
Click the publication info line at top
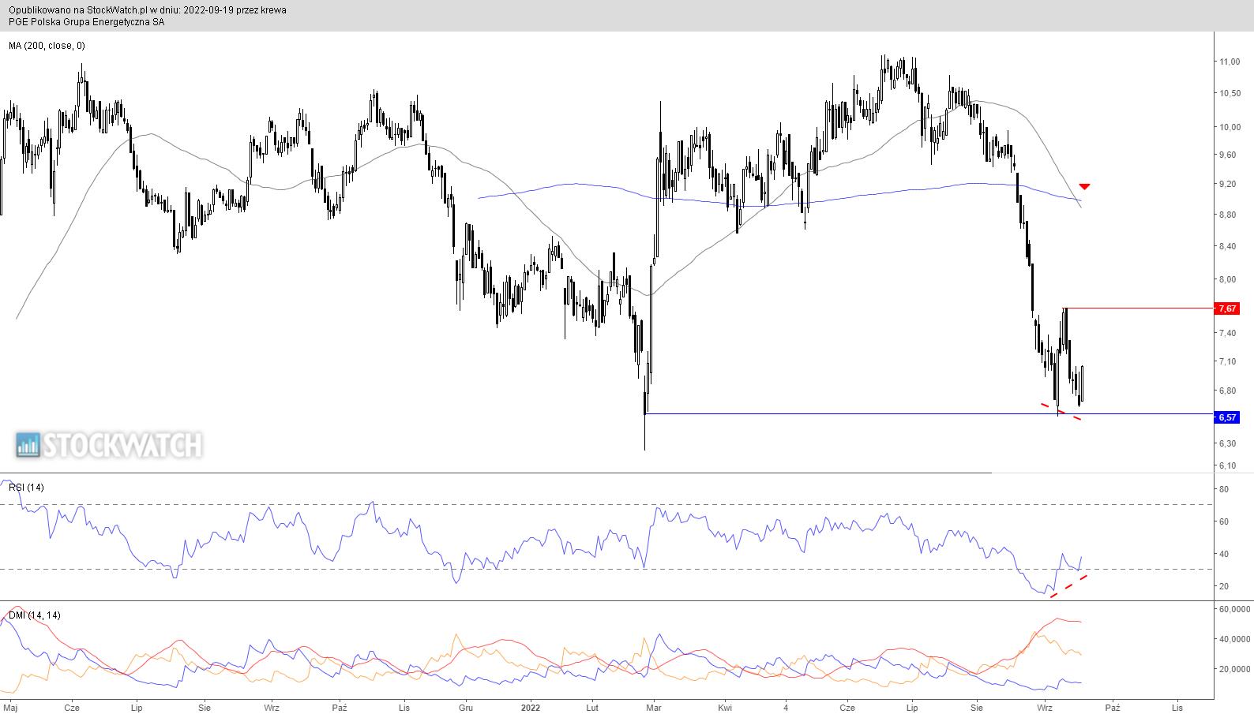(148, 10)
